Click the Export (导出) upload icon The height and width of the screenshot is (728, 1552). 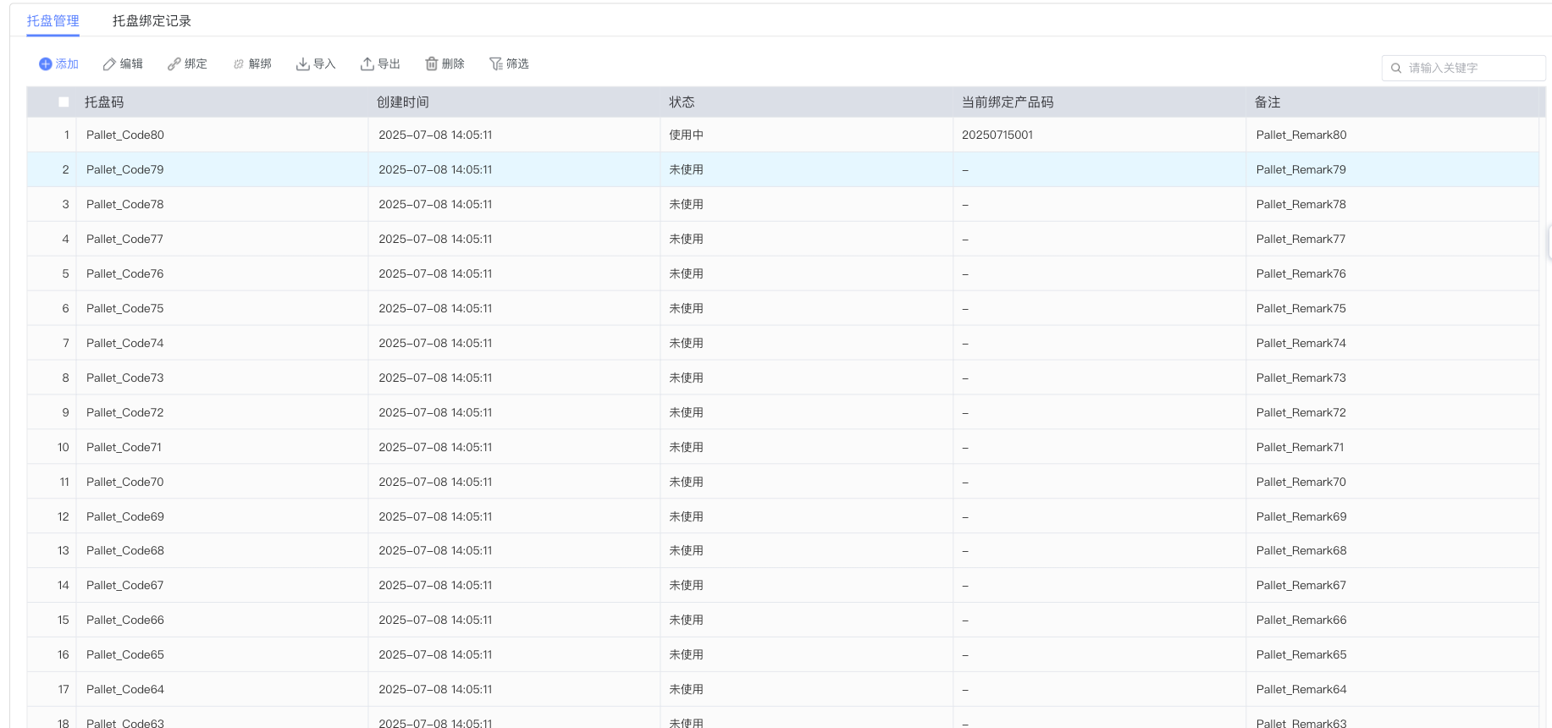coord(367,64)
